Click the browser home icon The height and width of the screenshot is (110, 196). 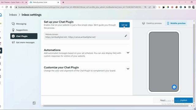[x=11, y=7]
